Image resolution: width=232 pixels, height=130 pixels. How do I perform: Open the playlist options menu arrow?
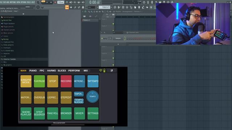[x=83, y=12]
